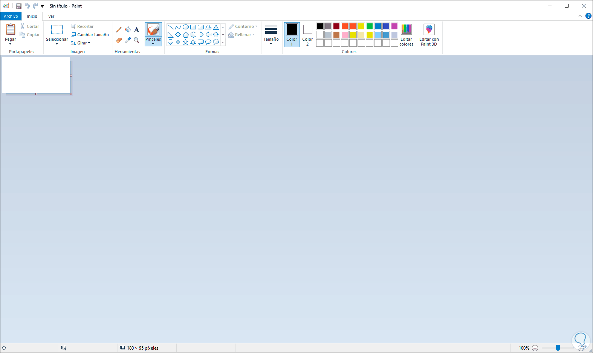Choose the Right arrow shape
593x353 pixels.
coord(201,35)
